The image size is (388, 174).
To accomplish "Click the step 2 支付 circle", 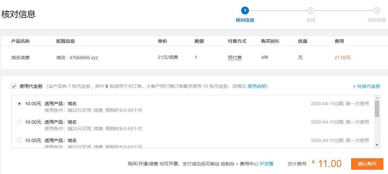I will coord(311,11).
